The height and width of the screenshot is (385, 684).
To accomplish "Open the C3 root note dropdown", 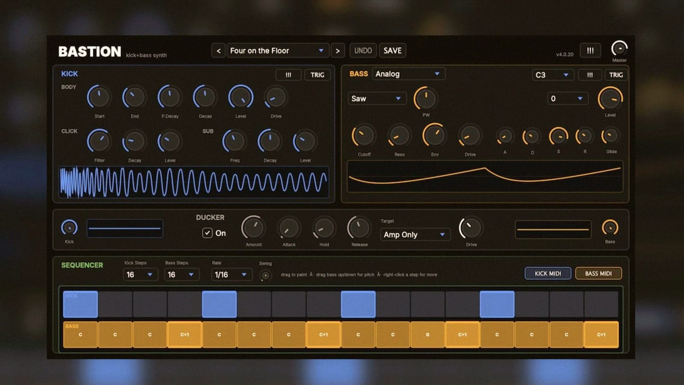I will click(552, 75).
